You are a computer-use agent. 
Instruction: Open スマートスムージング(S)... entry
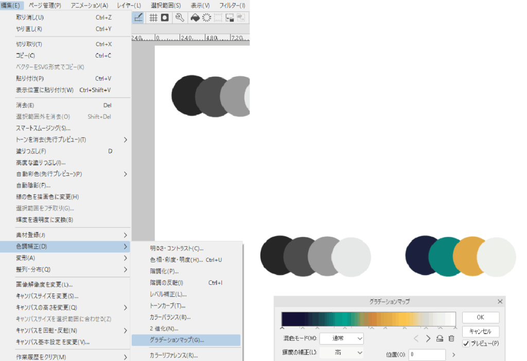click(65, 128)
